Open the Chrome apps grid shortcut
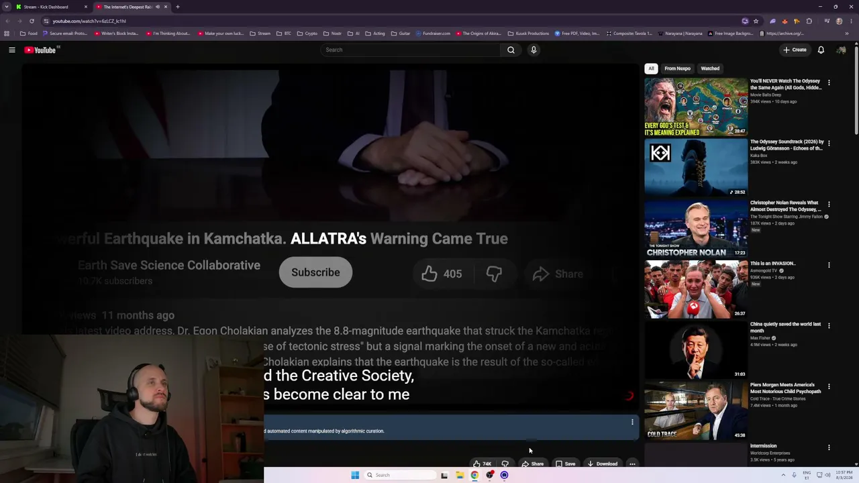859x483 pixels. 7,34
